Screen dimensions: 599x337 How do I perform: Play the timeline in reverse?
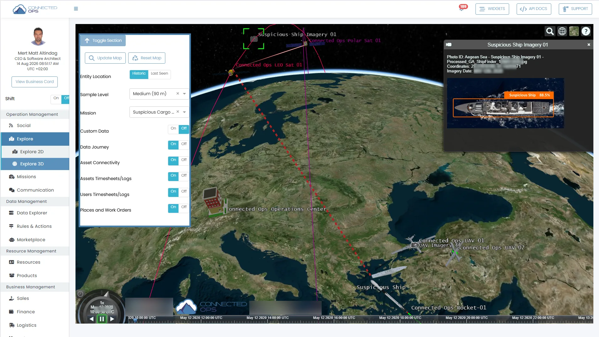[x=91, y=319]
